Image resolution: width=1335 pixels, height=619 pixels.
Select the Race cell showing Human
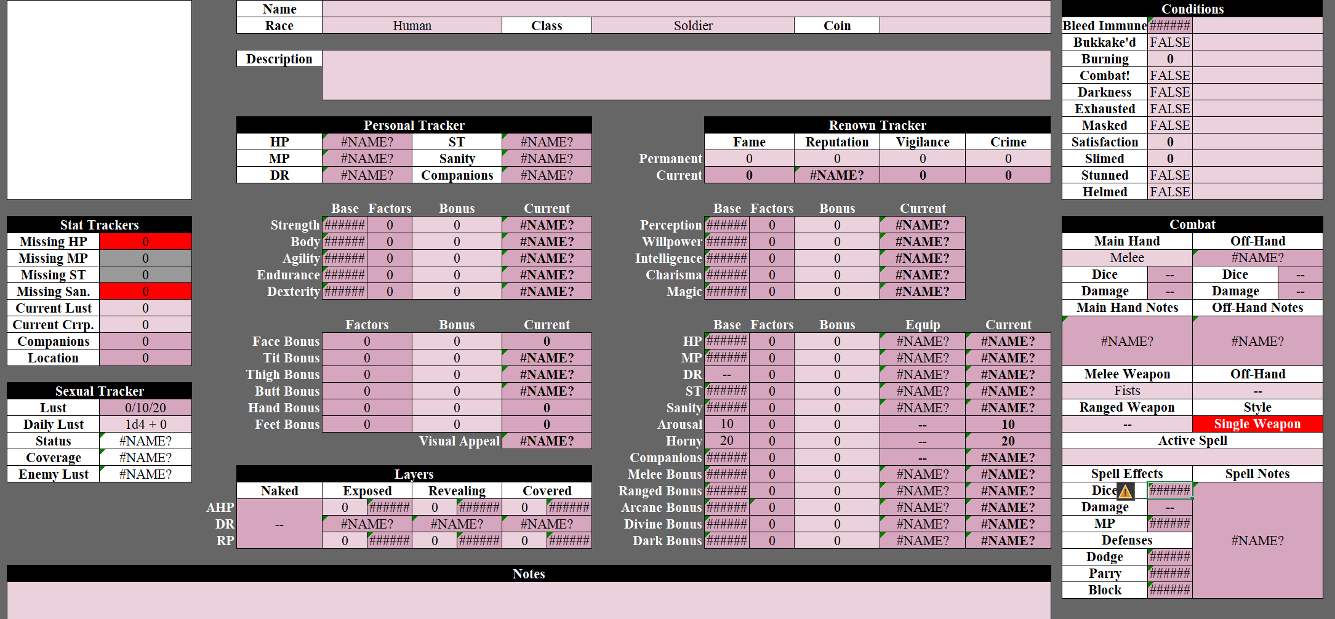point(412,25)
